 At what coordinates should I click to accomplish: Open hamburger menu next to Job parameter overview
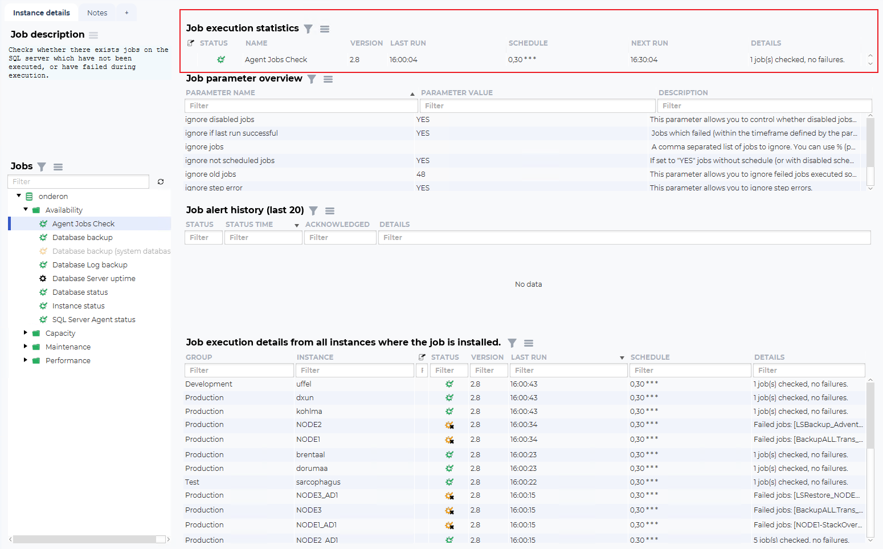pyautogui.click(x=328, y=79)
